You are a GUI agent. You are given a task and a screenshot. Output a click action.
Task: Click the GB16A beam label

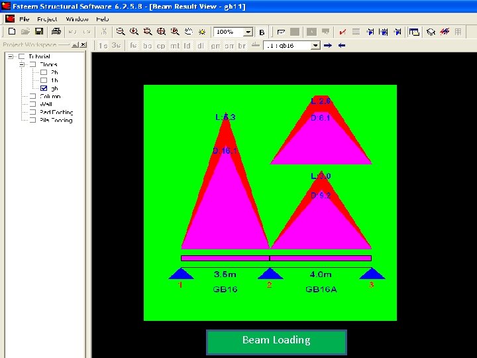321,289
